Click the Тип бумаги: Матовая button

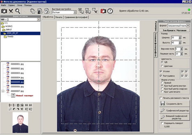tap(175, 30)
